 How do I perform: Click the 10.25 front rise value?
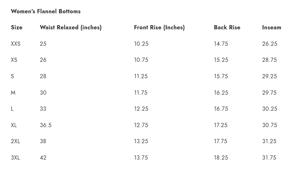point(141,44)
